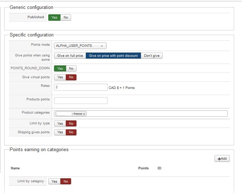Enable Shipping gives points
242x194 pixels.
[60, 132]
